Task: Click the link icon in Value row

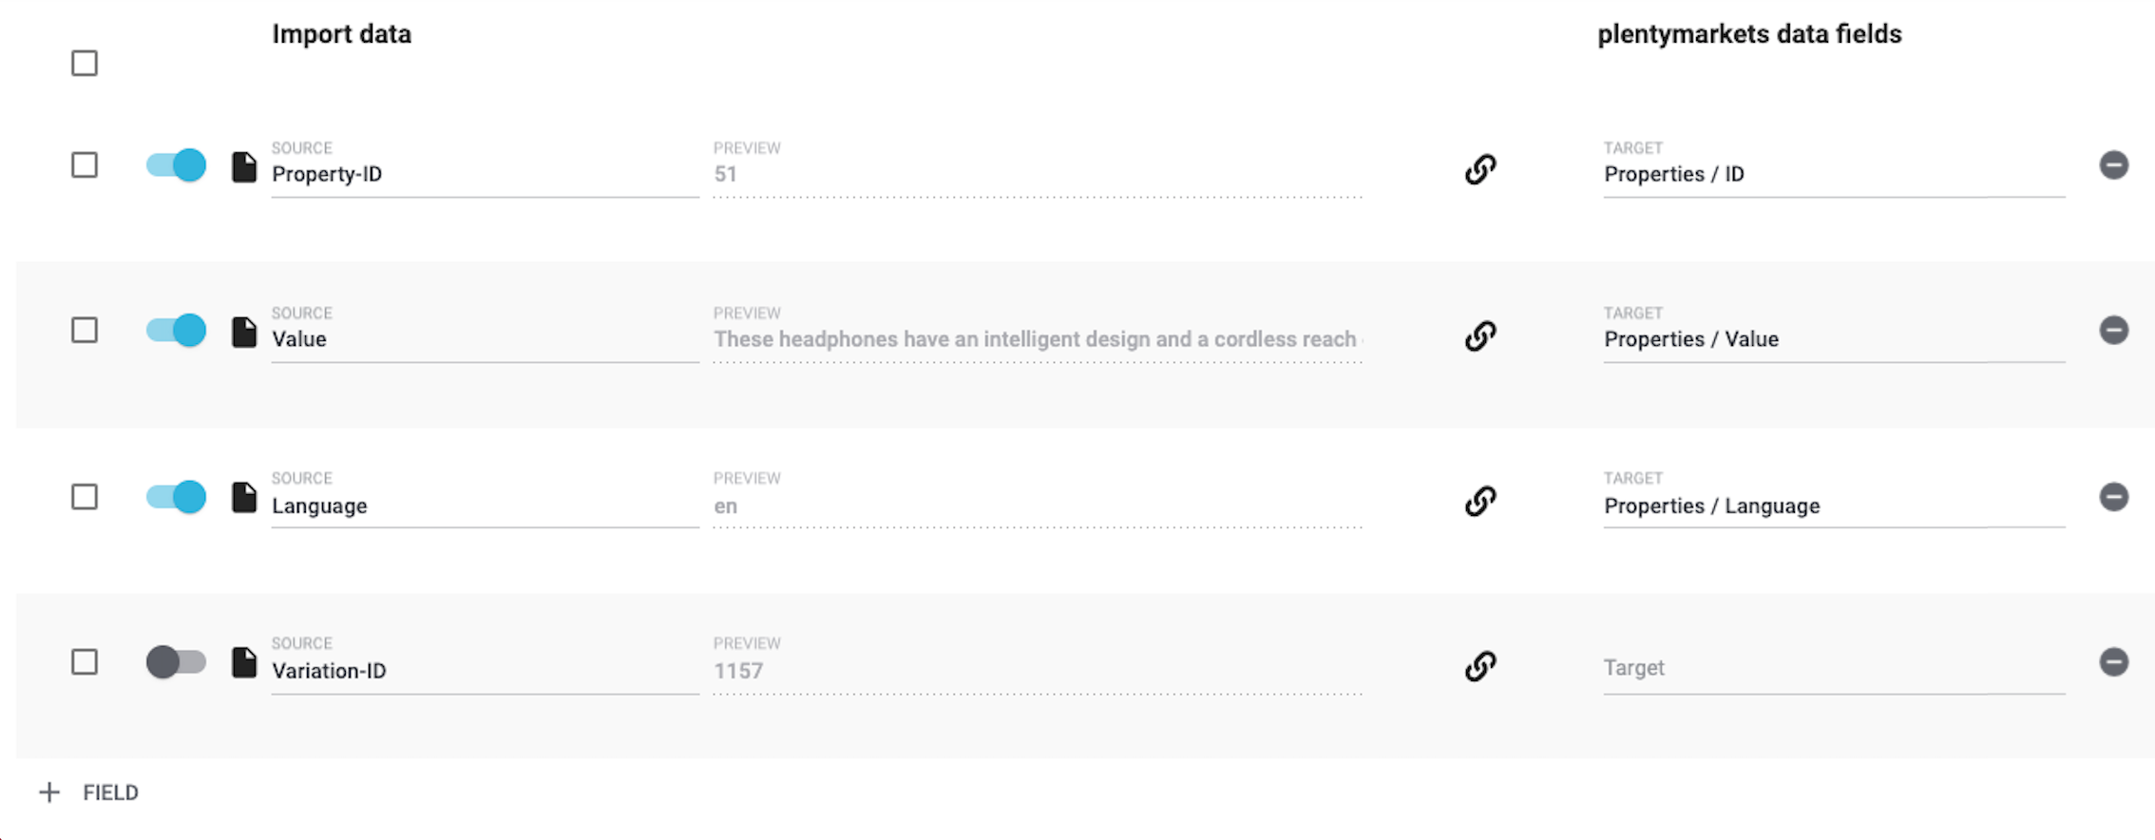Action: point(1479,334)
